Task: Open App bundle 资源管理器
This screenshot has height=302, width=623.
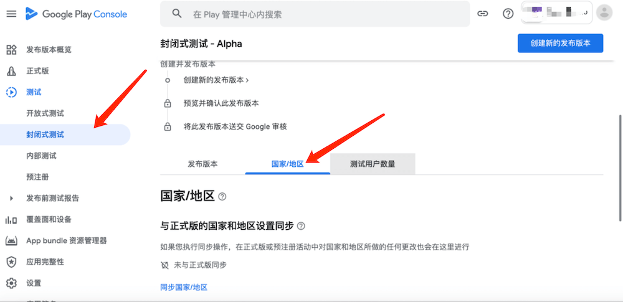Action: point(66,240)
